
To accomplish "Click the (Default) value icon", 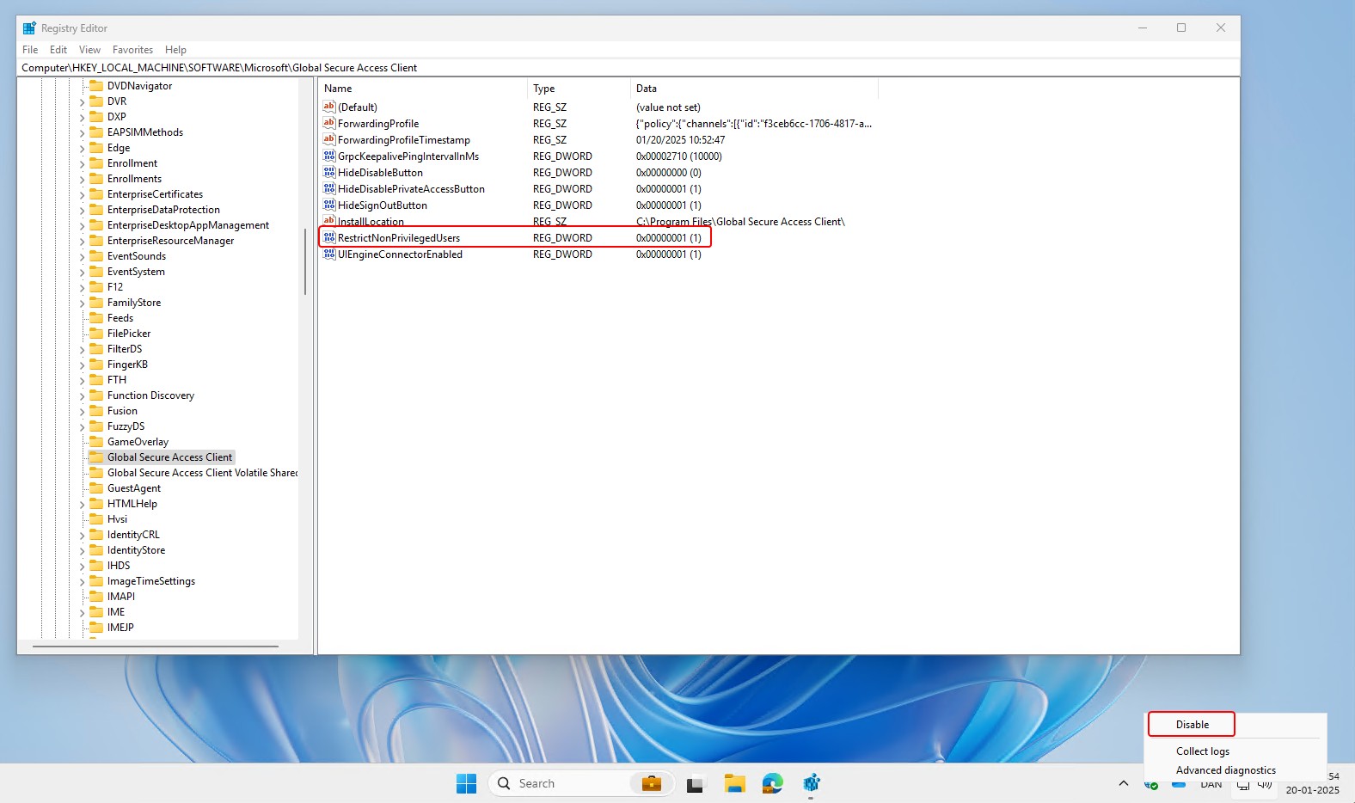I will click(329, 107).
